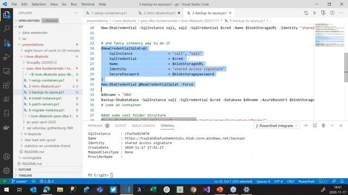
Task: Open the Selection menu
Action: point(39,4)
